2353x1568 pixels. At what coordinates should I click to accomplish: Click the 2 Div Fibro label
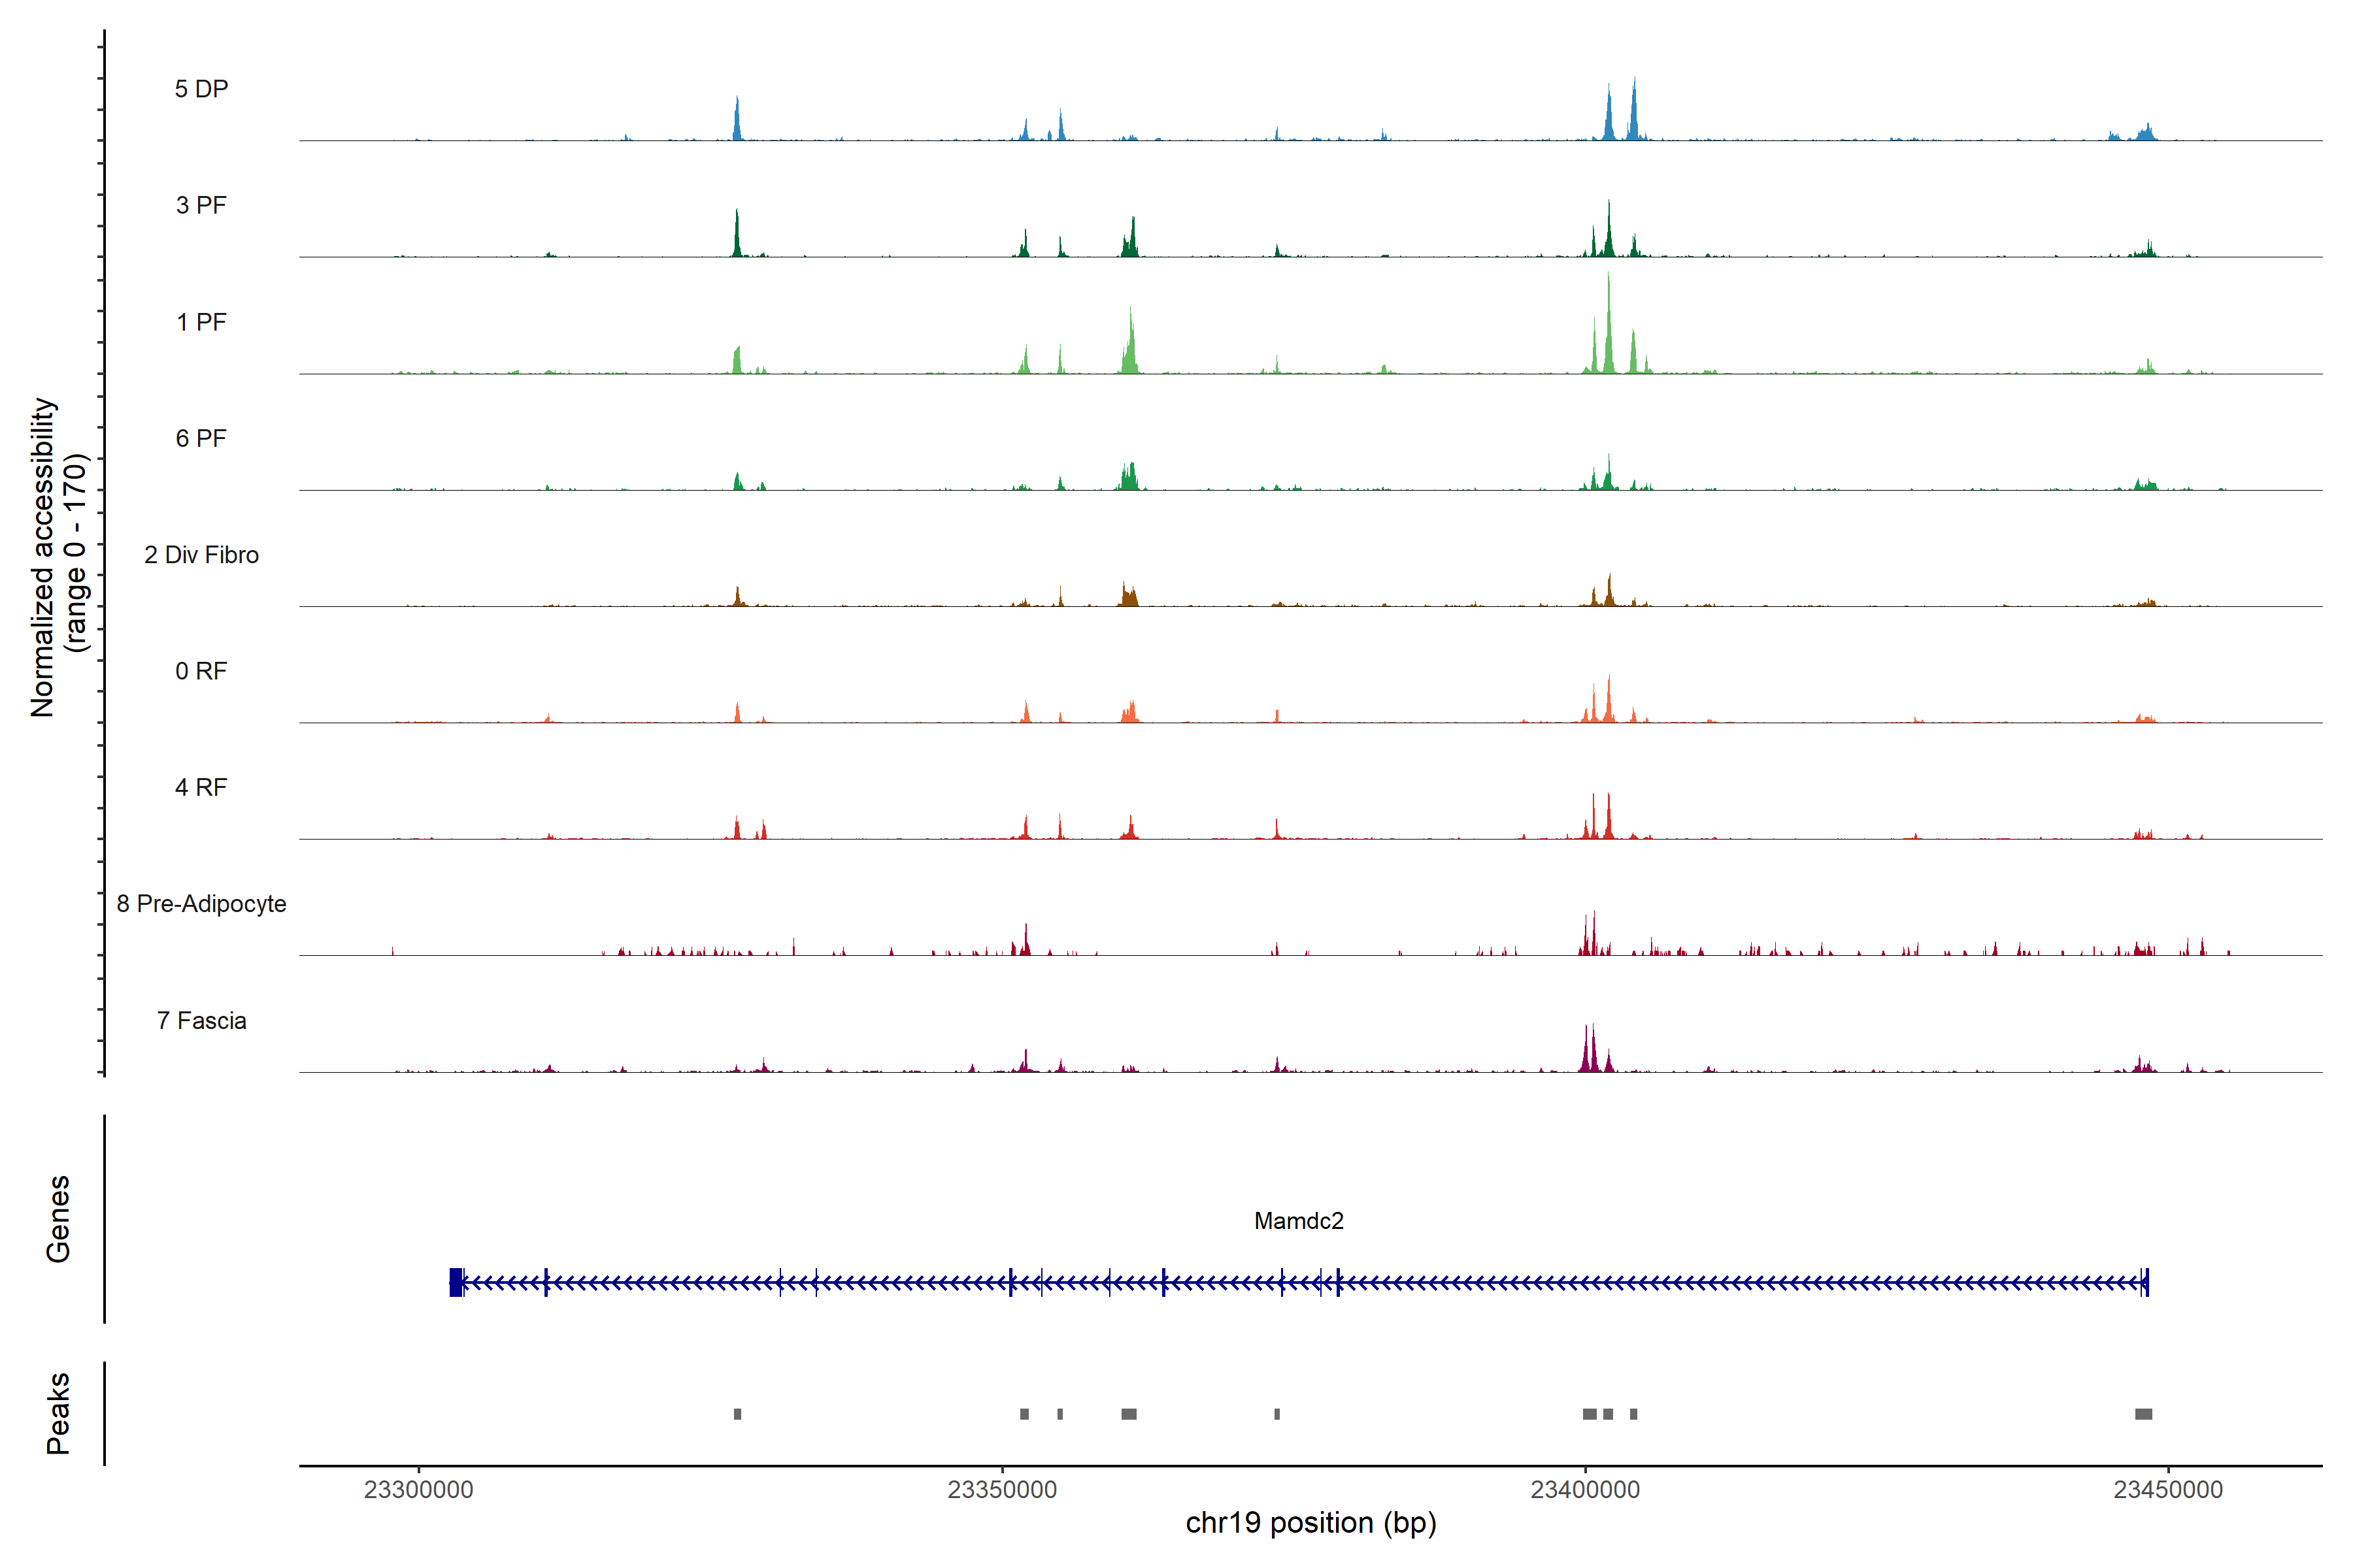(x=201, y=555)
